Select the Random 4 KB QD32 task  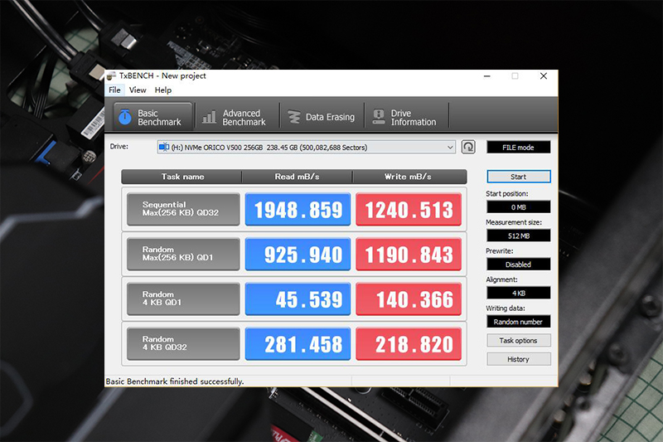pyautogui.click(x=183, y=344)
